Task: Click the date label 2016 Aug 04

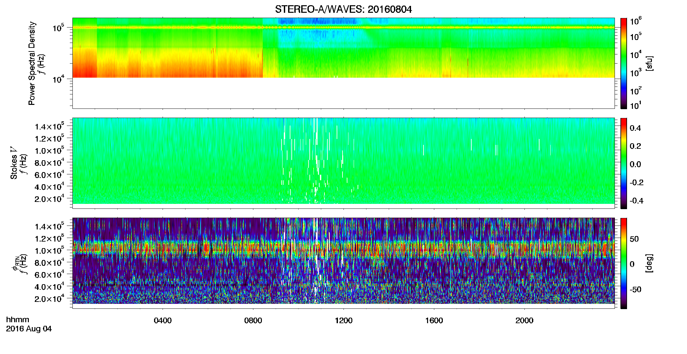Action: pyautogui.click(x=29, y=329)
